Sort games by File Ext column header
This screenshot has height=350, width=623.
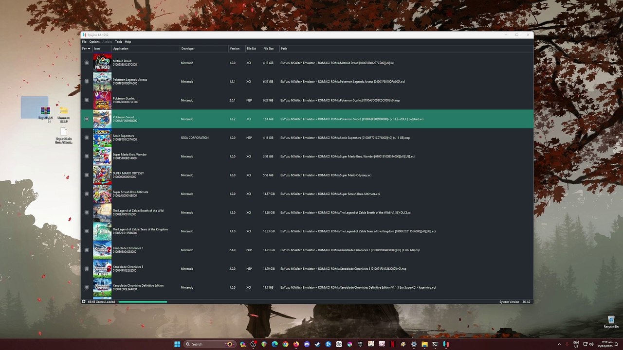pyautogui.click(x=251, y=49)
